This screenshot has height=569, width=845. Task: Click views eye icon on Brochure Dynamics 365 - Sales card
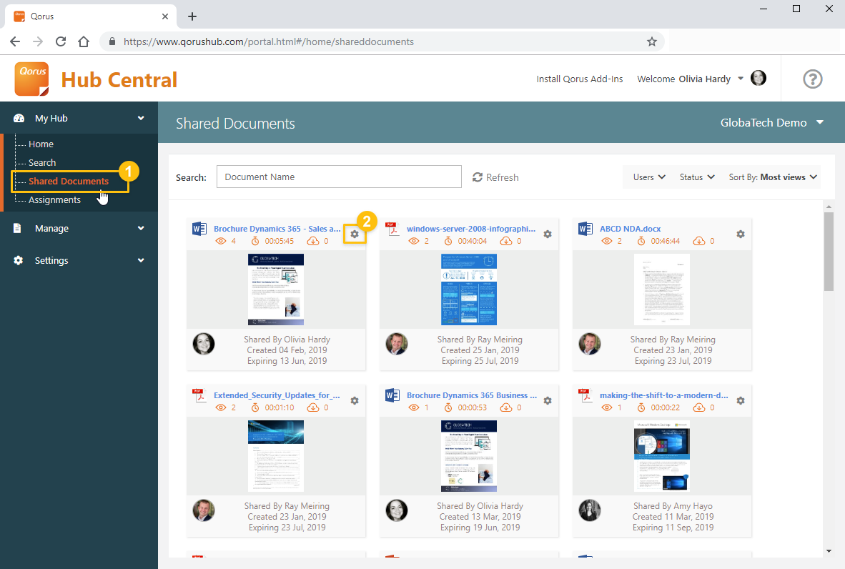point(221,242)
